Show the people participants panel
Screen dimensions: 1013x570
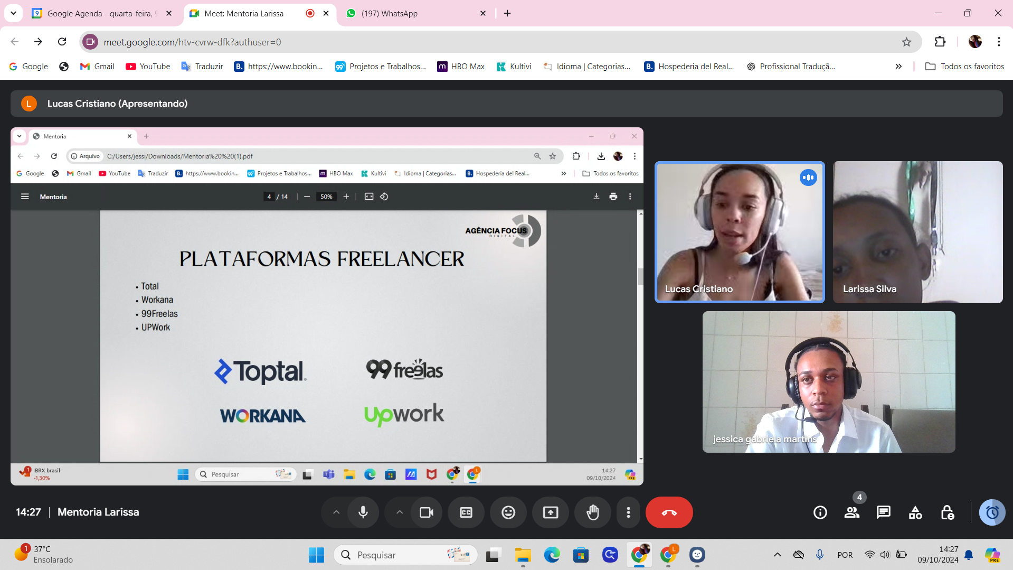[852, 512]
